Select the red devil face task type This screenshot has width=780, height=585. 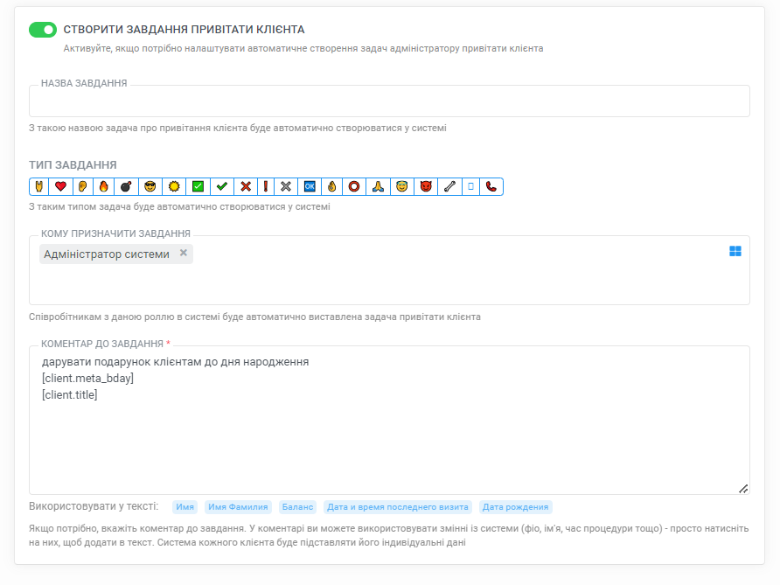coord(426,186)
